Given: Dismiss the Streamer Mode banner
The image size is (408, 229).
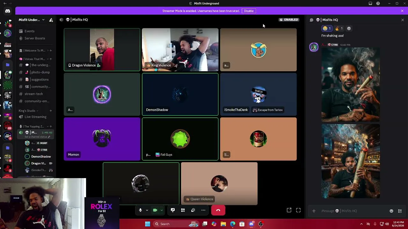Looking at the screenshot, I should point(402,11).
